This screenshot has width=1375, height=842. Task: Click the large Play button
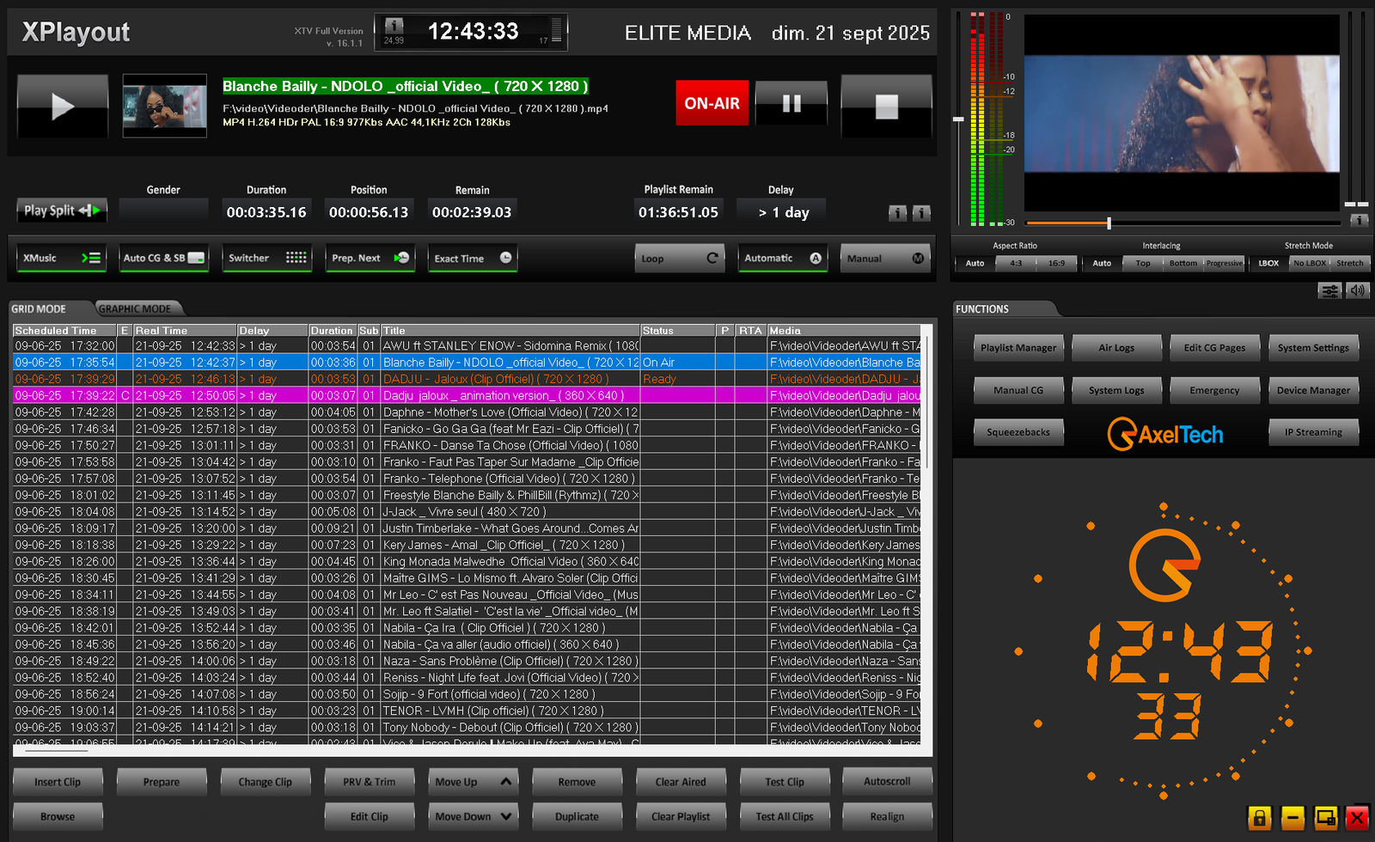click(x=63, y=106)
